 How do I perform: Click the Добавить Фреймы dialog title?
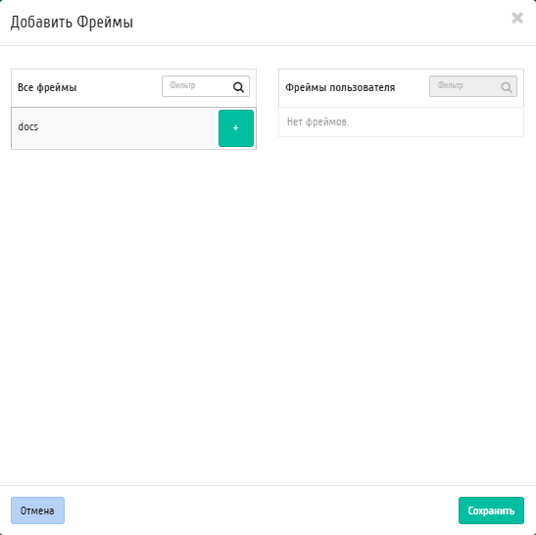[72, 23]
